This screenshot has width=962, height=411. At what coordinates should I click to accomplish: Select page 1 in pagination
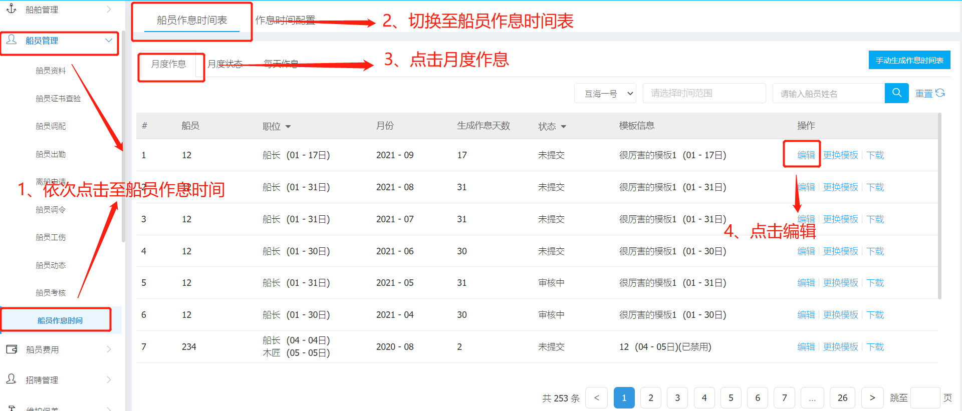624,398
